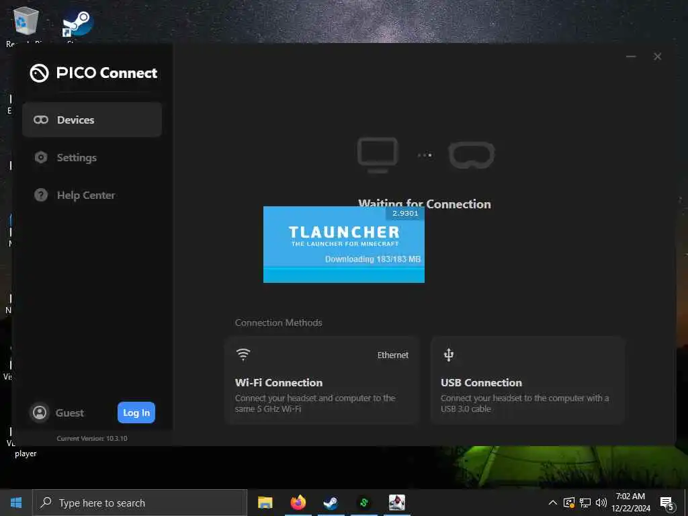Click the Current Version 10.3.10 text
688x516 pixels.
[x=91, y=438]
